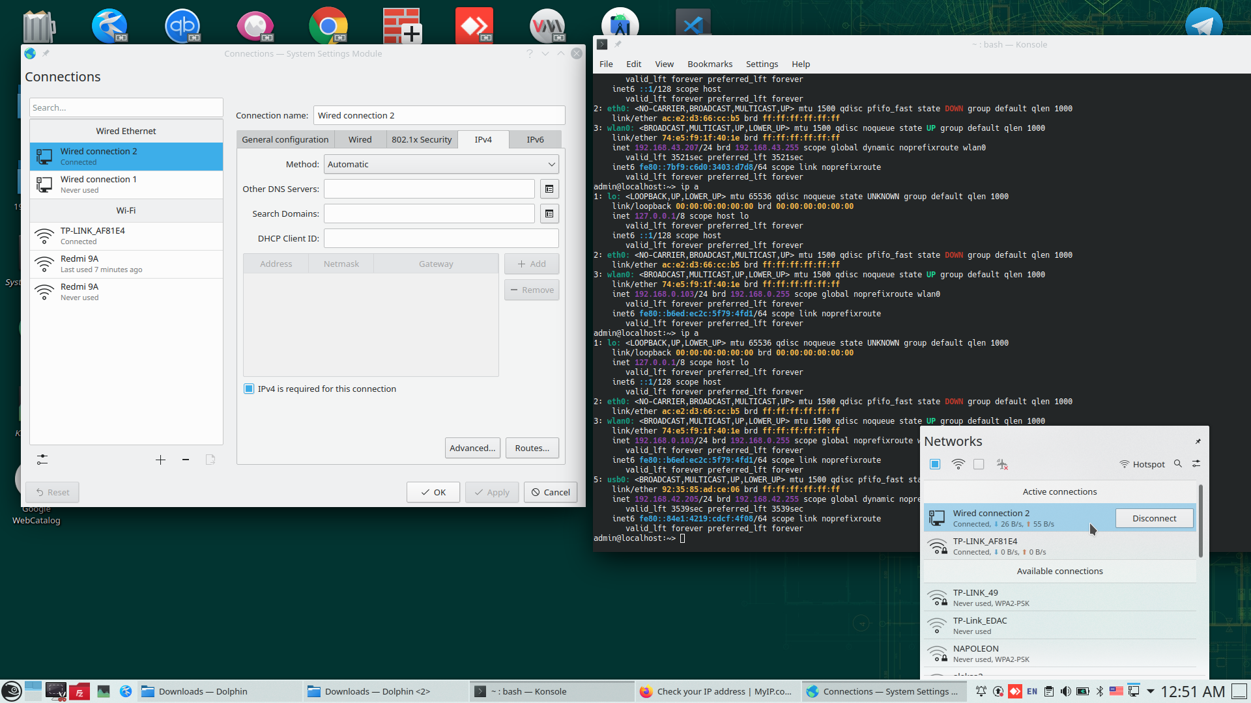Check the empty mobile broadband checkbox in Networks

979,464
